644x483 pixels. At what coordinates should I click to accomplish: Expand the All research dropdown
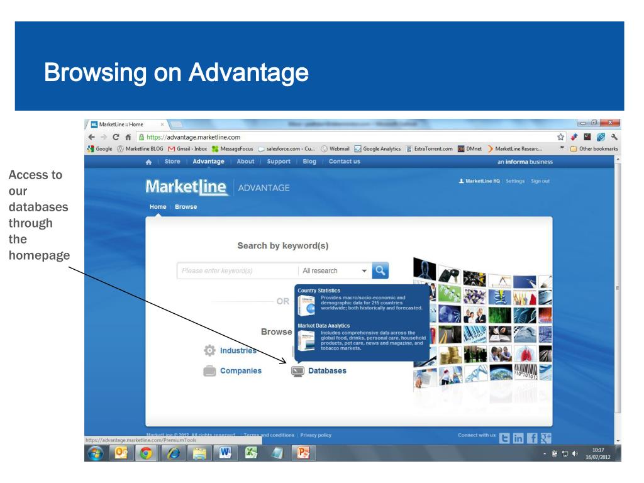[335, 270]
